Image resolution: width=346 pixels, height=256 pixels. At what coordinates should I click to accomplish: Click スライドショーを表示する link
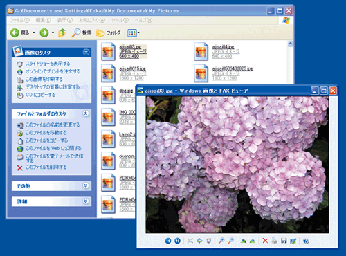48,64
